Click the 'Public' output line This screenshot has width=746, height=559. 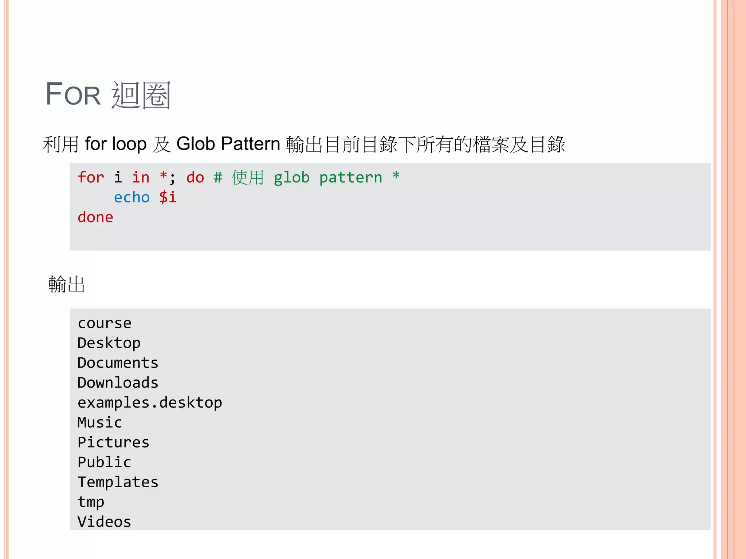[104, 462]
